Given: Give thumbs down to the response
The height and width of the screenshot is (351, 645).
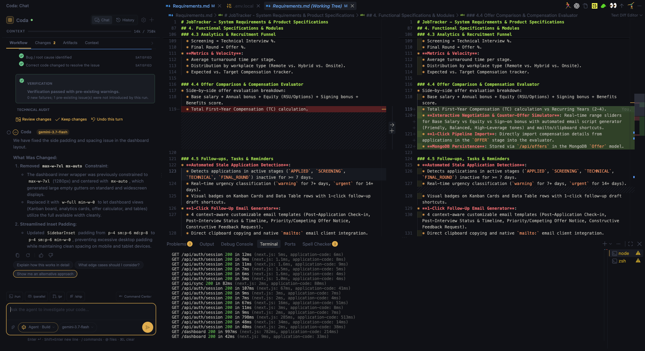Looking at the screenshot, I should click(x=51, y=255).
